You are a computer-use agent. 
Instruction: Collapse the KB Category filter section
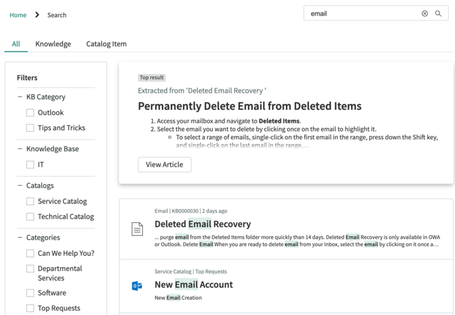coord(20,97)
